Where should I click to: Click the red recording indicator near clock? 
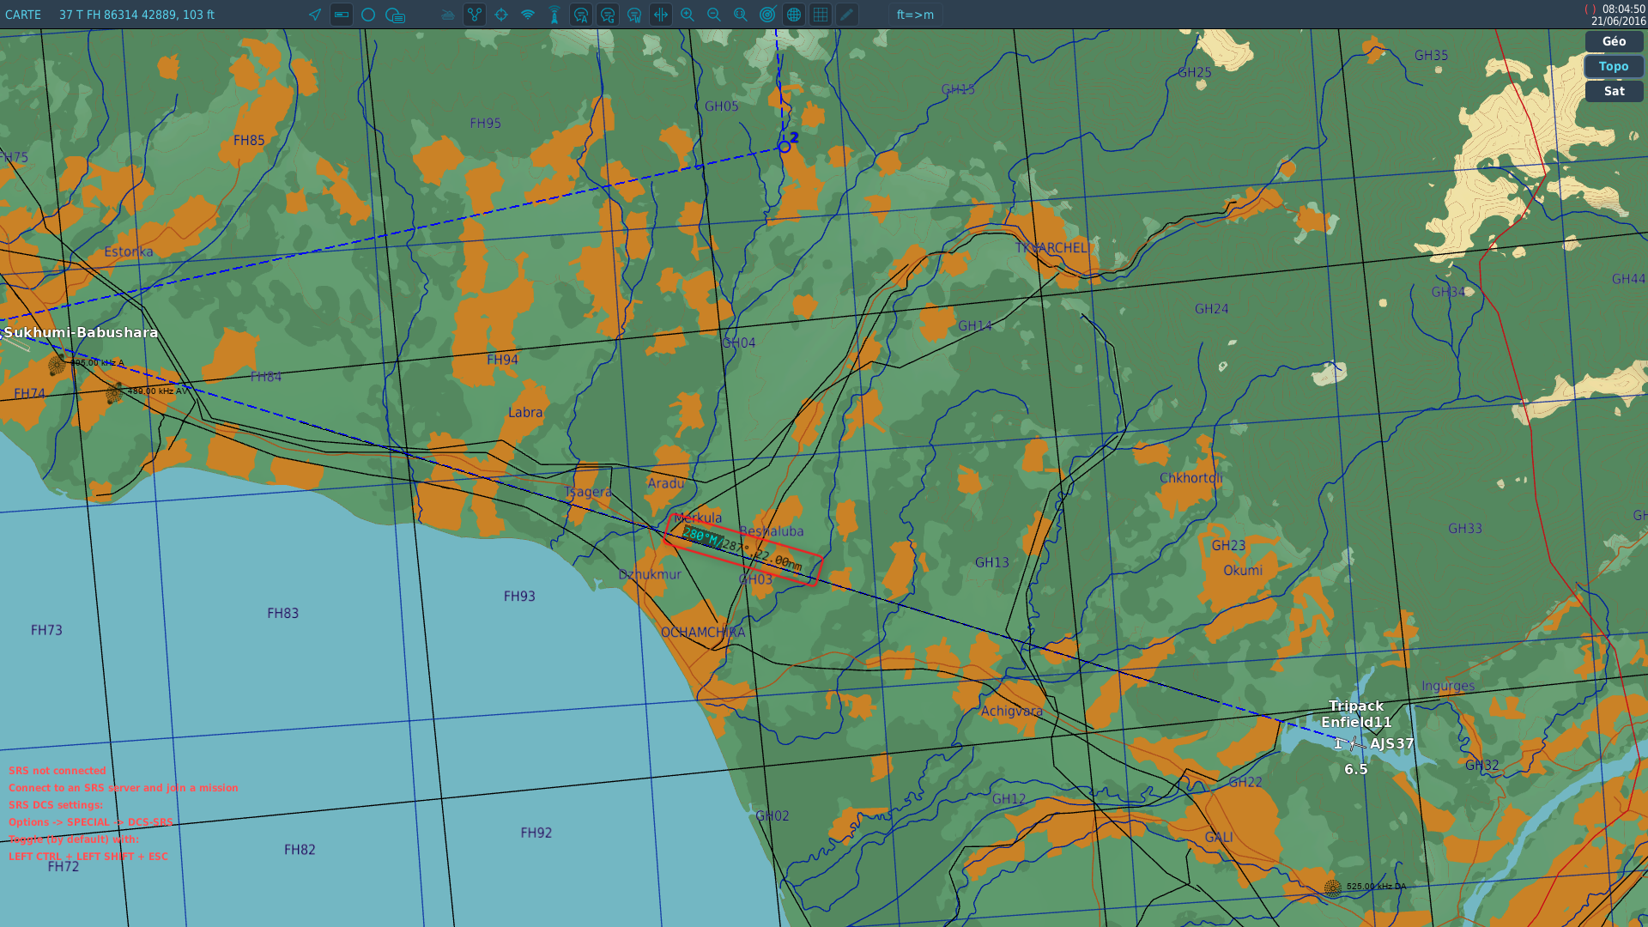1590,9
